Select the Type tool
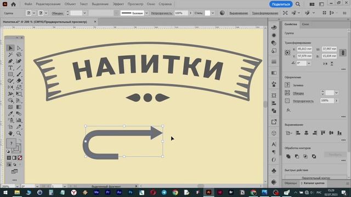The image size is (351, 197). 10,68
